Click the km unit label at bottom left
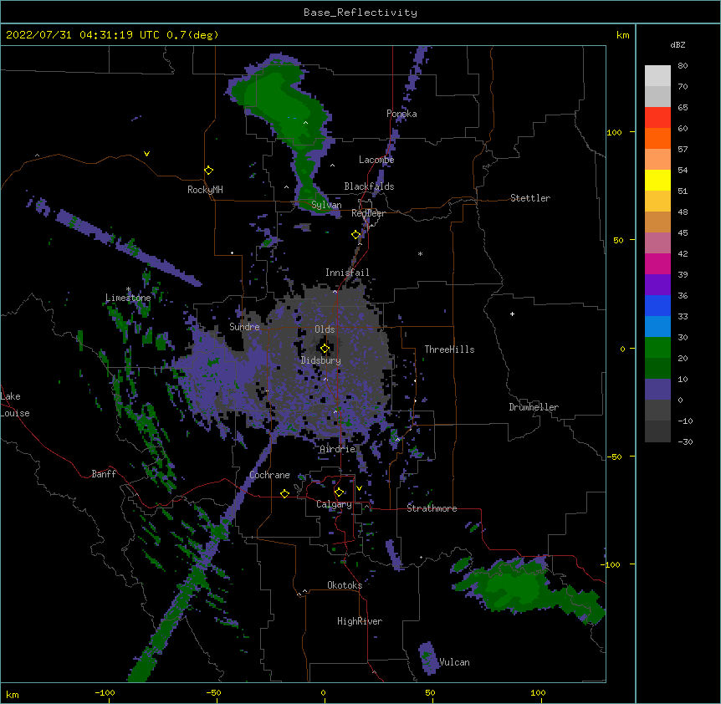 pyautogui.click(x=13, y=695)
